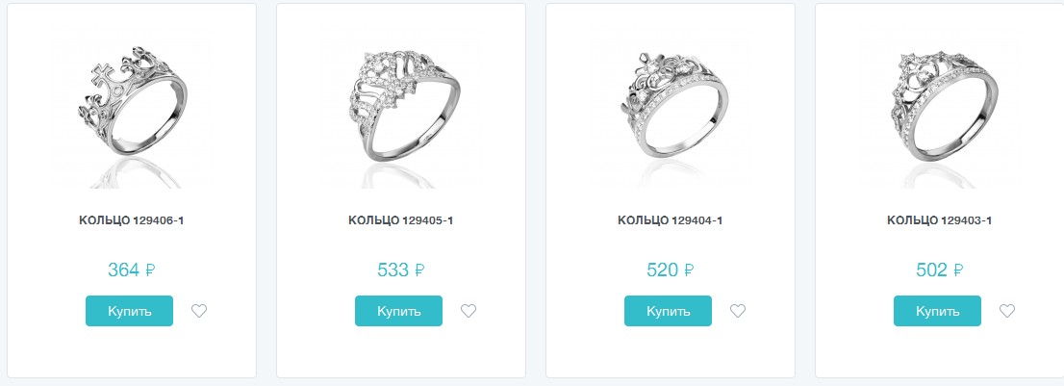
Task: Click the 364 ₽ price label
Action: pyautogui.click(x=131, y=270)
